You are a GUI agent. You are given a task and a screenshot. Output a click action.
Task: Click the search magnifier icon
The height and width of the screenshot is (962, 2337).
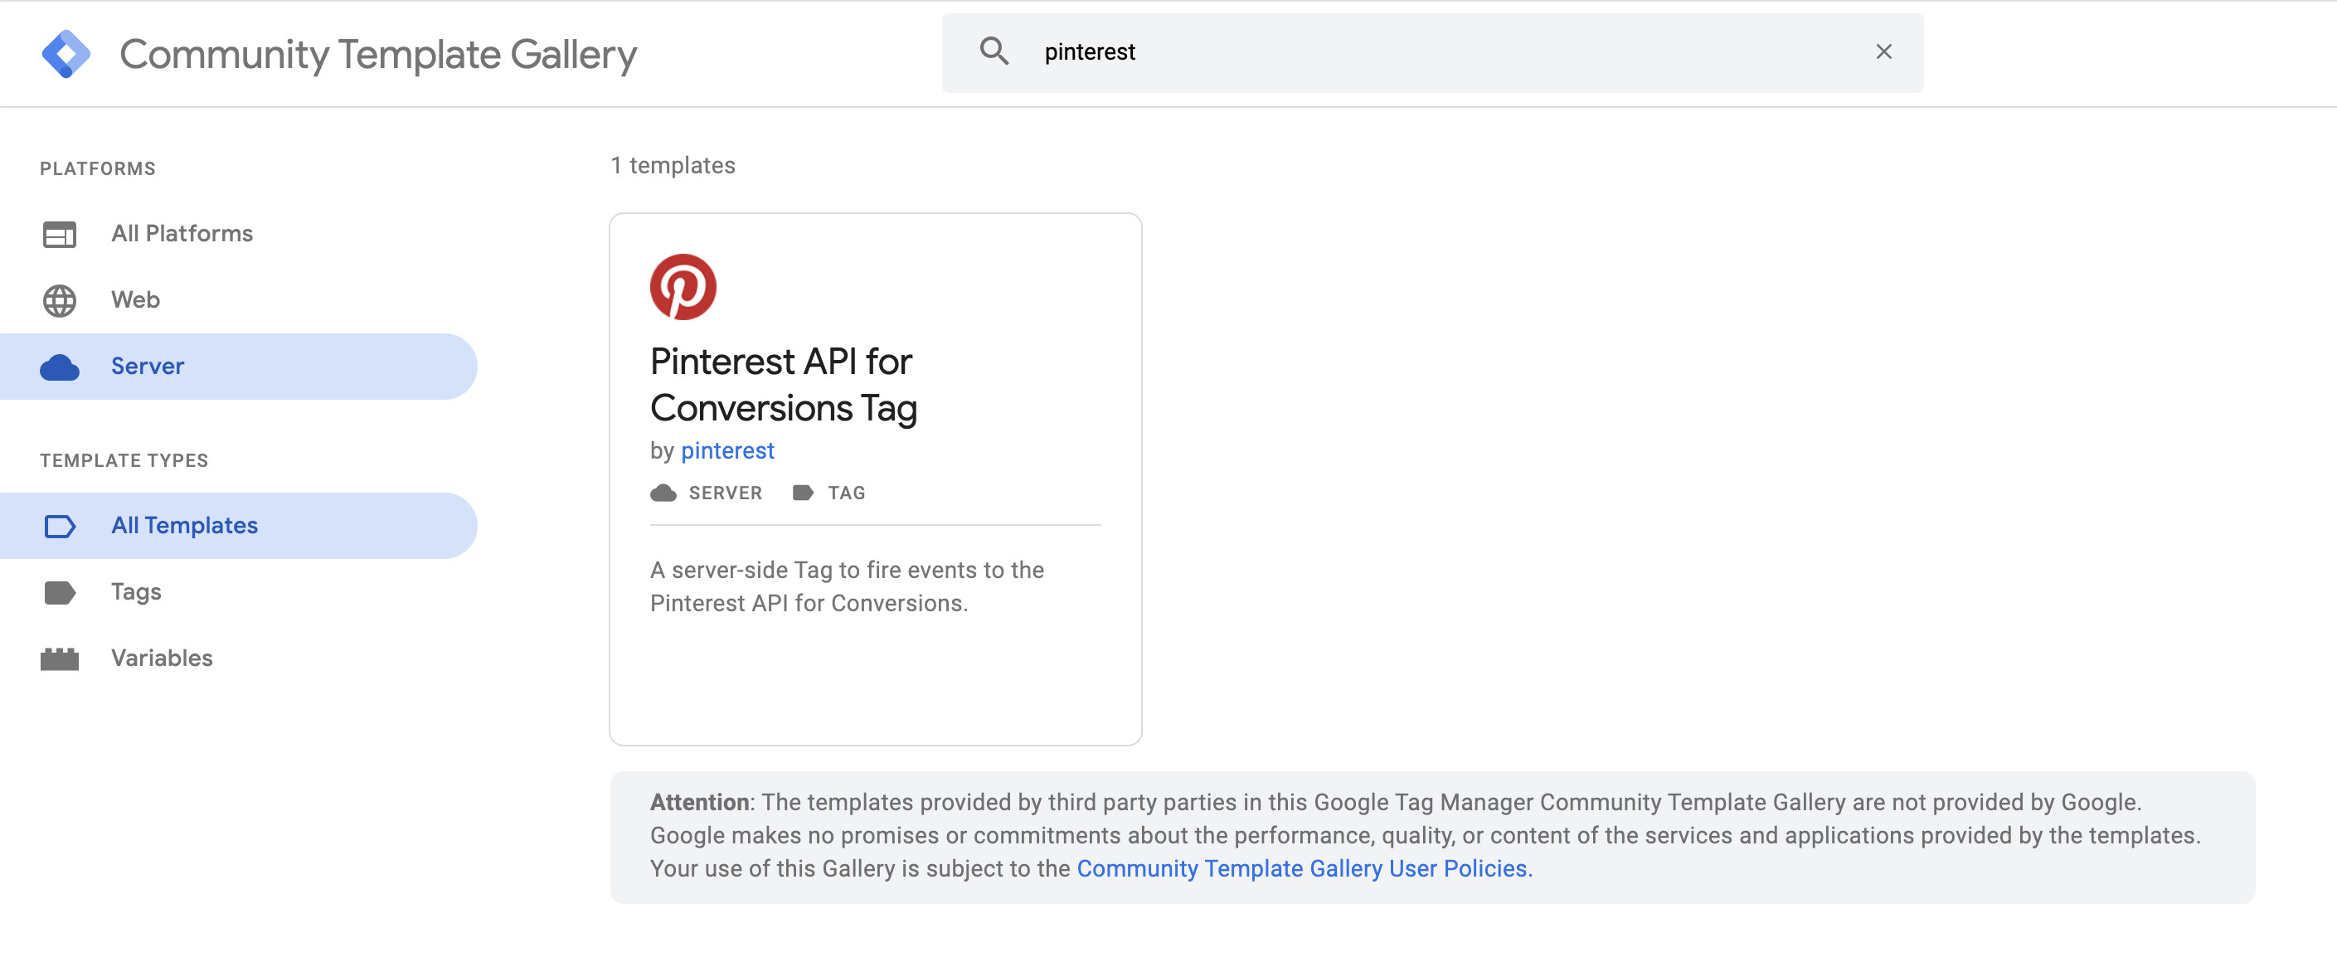[994, 51]
